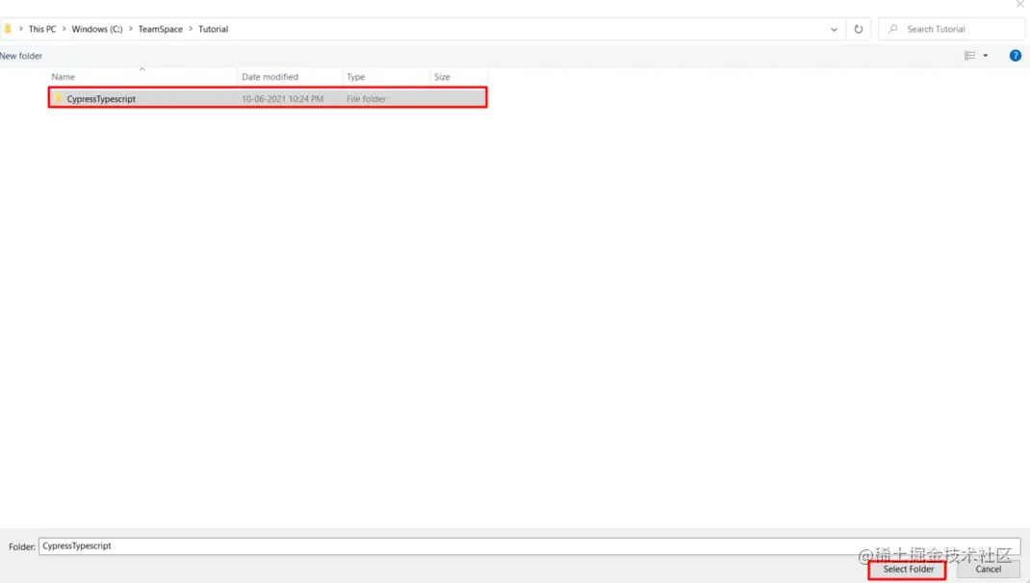Navigate to Windows (C:) via breadcrumb
This screenshot has height=583, width=1030.
pyautogui.click(x=95, y=29)
